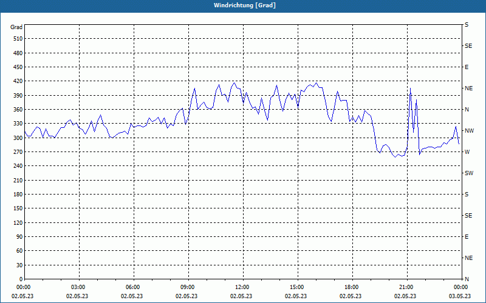Select the 09:00 time label
The width and height of the screenshot is (486, 303).
pyautogui.click(x=187, y=287)
